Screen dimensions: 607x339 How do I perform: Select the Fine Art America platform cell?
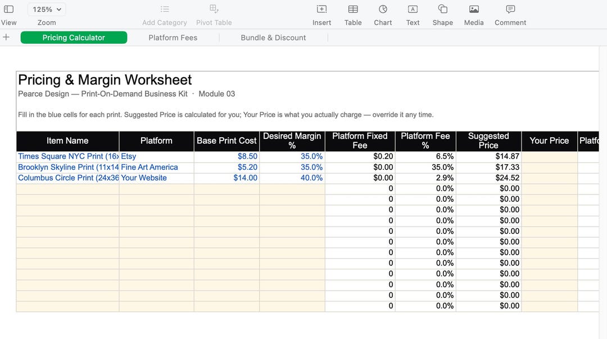tap(156, 168)
